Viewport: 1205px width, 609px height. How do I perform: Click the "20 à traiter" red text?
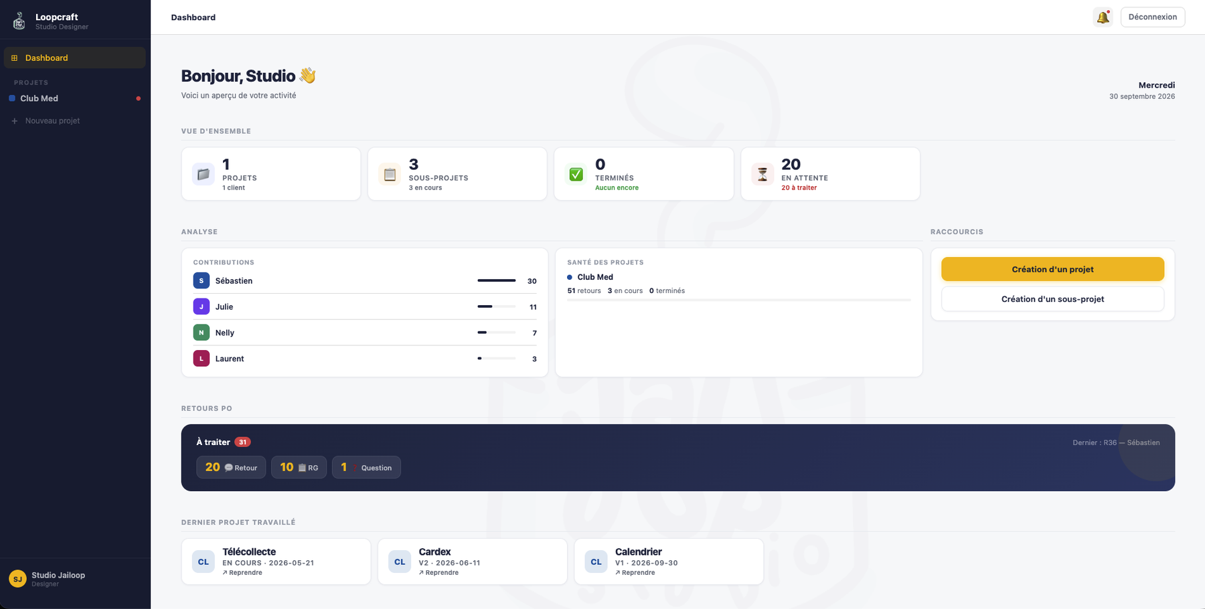(x=799, y=188)
